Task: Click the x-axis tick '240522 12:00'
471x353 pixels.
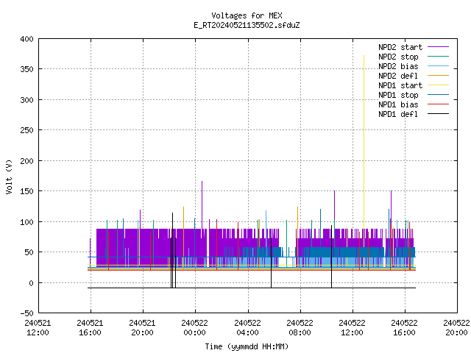Action: tap(352, 327)
